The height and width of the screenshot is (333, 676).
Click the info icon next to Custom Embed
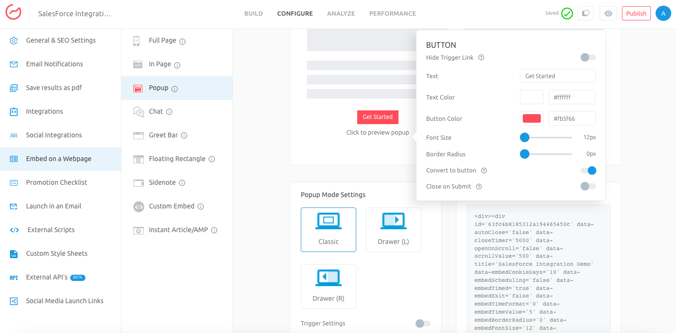(201, 207)
